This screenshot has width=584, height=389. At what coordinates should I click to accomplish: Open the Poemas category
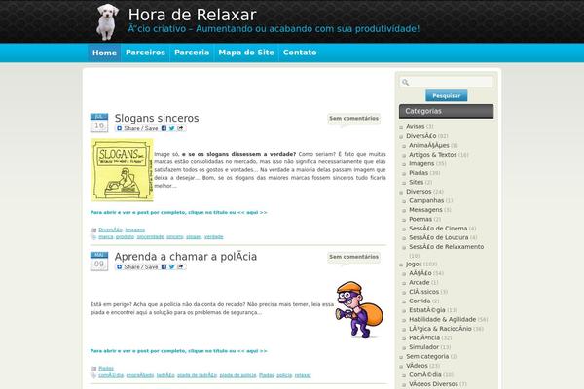click(420, 219)
